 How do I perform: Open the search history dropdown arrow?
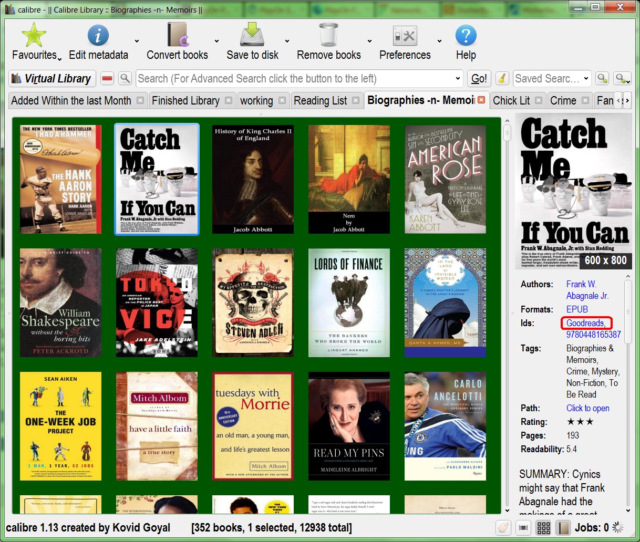[457, 79]
